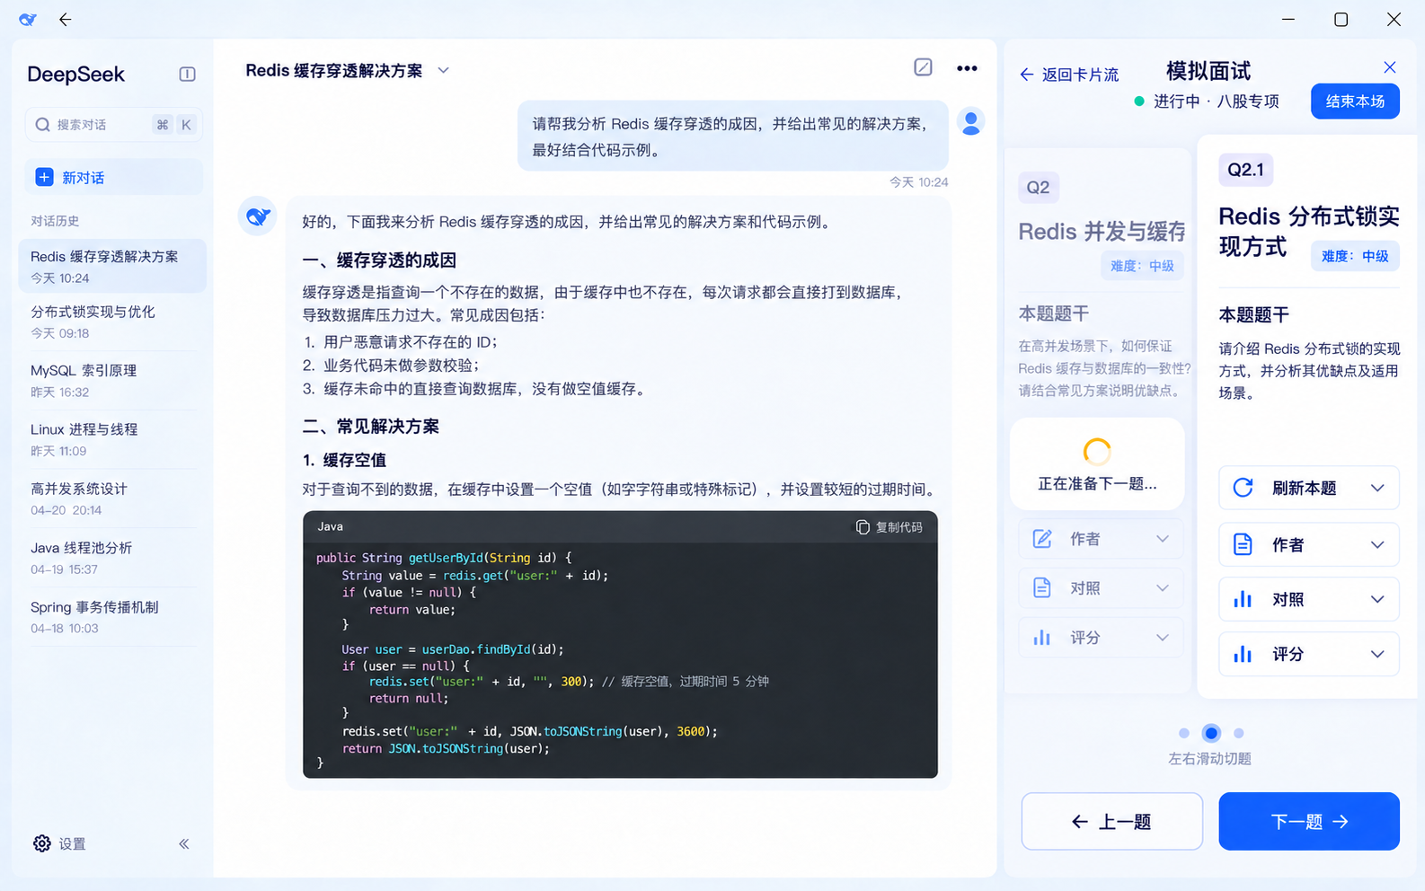Viewport: 1425px width, 891px height.
Task: Click the 左右滑动切题 hint text
Action: click(x=1209, y=759)
